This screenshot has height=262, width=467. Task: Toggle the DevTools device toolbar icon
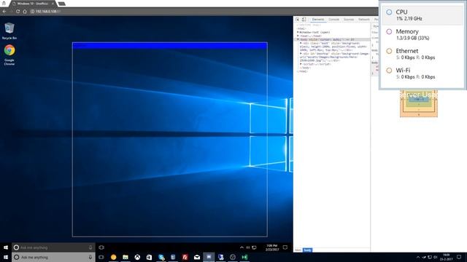(304, 20)
